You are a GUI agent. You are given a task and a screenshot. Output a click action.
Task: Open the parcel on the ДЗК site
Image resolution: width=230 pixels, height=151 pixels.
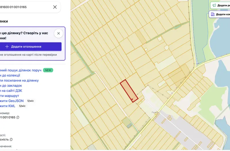point(11,91)
